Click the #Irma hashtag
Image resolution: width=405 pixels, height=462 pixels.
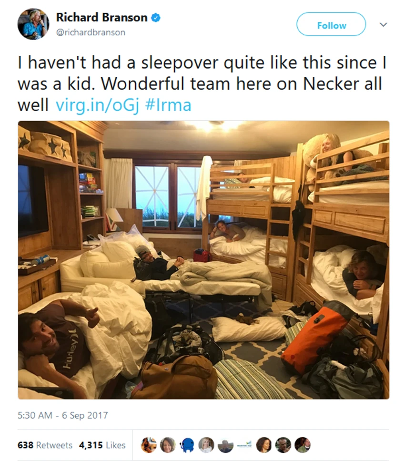tap(168, 105)
